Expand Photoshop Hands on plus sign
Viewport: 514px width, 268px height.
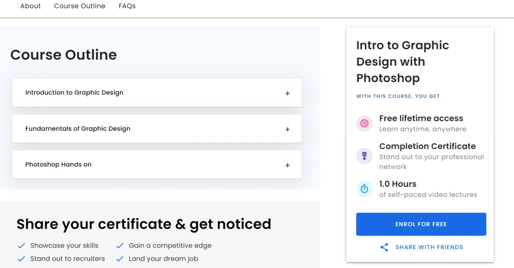point(288,165)
